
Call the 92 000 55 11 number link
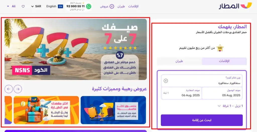tap(75, 6)
